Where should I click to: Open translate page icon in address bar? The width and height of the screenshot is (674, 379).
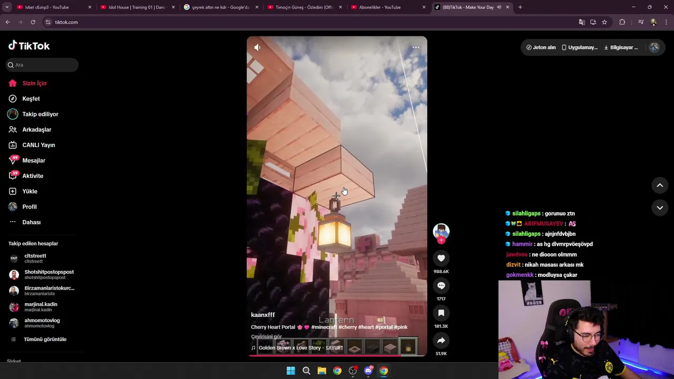[582, 22]
